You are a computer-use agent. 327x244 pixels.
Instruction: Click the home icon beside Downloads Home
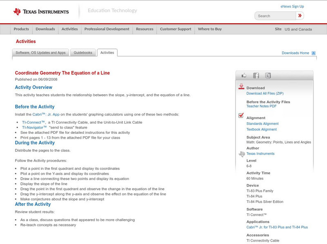coord(314,53)
